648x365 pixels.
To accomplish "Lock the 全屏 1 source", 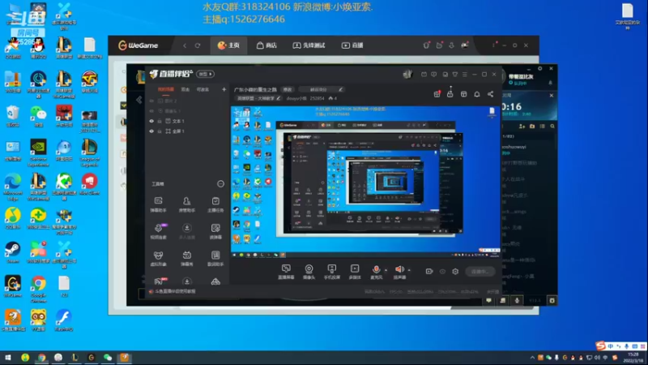I will coord(160,131).
